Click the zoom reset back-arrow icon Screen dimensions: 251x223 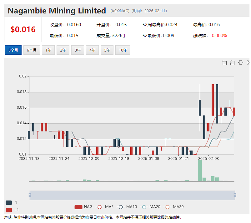(232, 62)
